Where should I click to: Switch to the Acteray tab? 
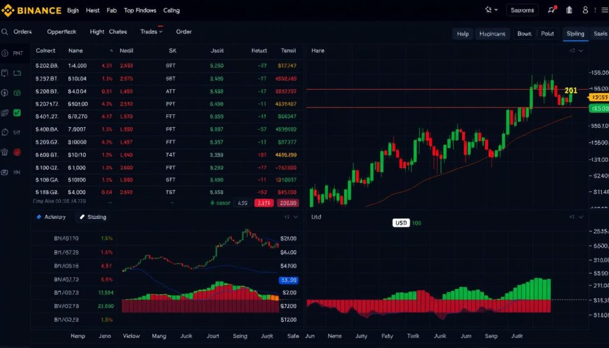pyautogui.click(x=51, y=217)
